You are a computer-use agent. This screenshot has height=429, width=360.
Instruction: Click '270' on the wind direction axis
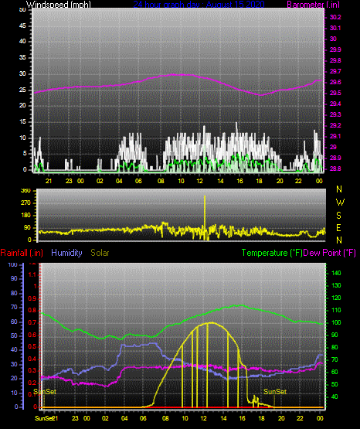[26, 203]
